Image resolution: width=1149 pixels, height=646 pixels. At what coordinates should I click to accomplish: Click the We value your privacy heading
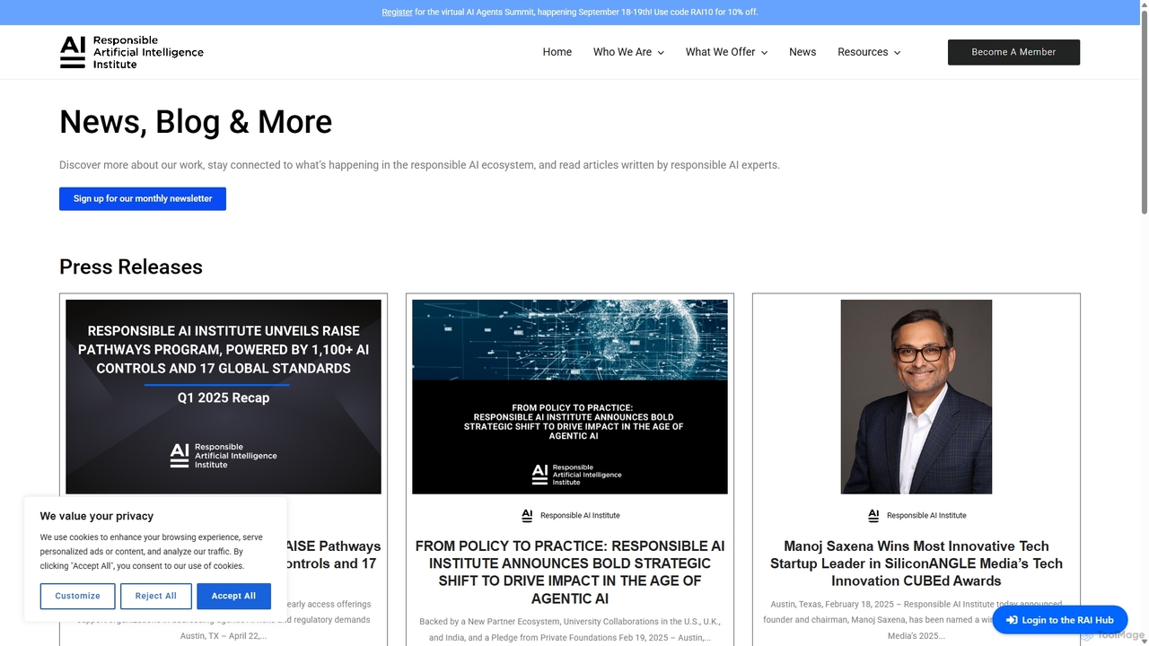[x=97, y=516]
